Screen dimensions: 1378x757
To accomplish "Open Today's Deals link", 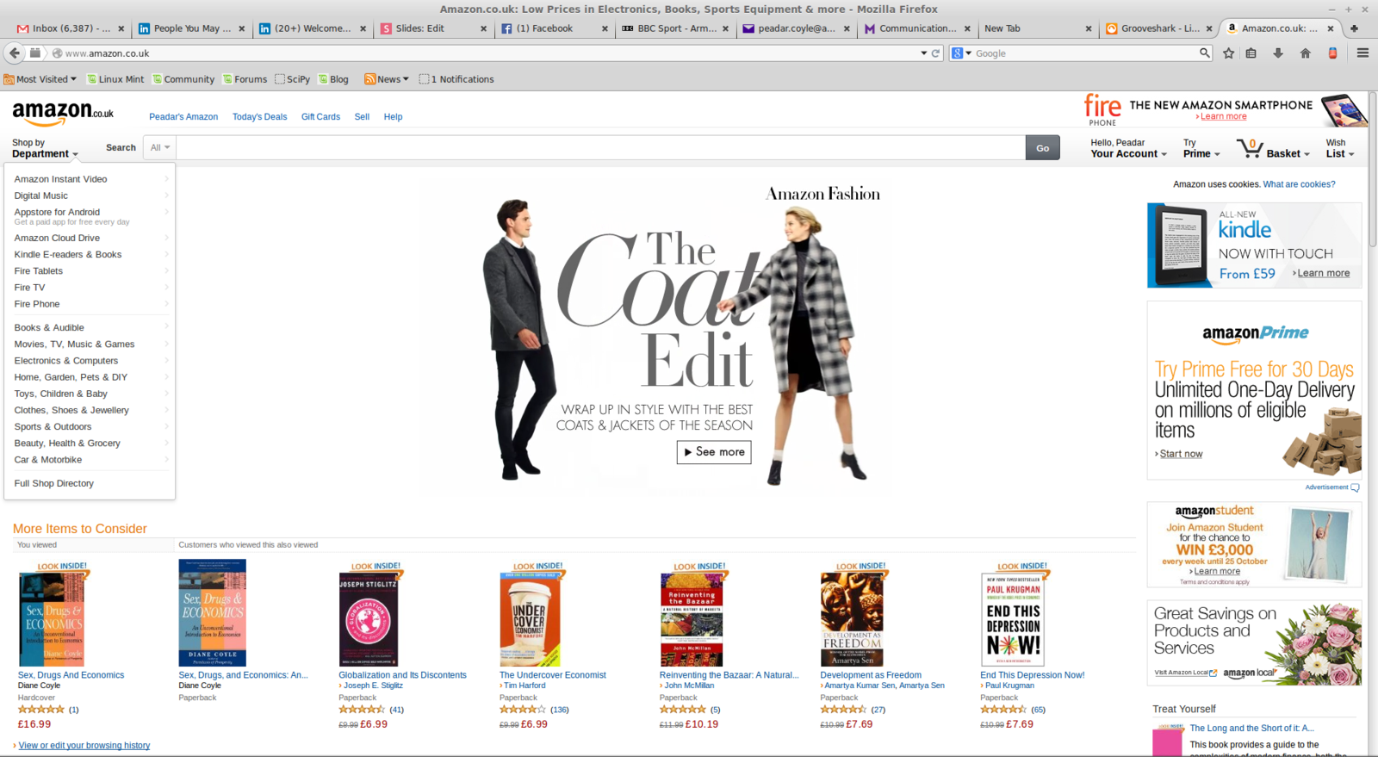I will pyautogui.click(x=259, y=117).
